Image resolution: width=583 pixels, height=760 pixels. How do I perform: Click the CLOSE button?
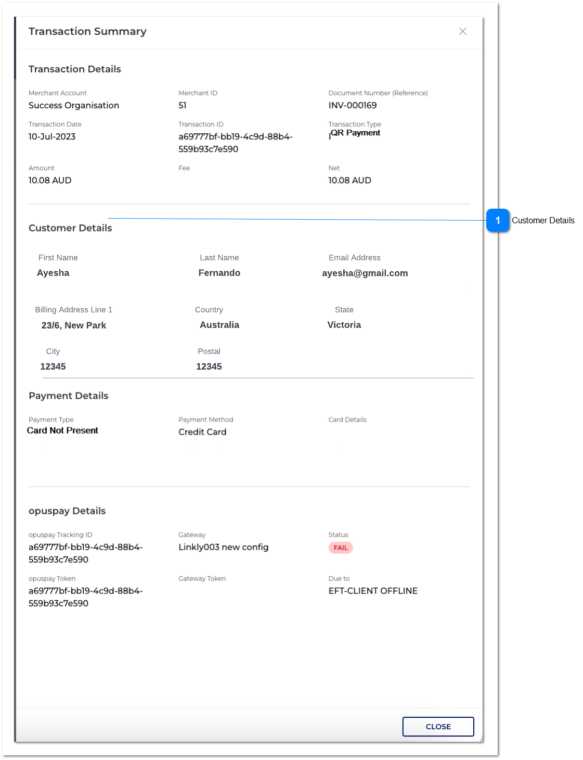pos(438,726)
